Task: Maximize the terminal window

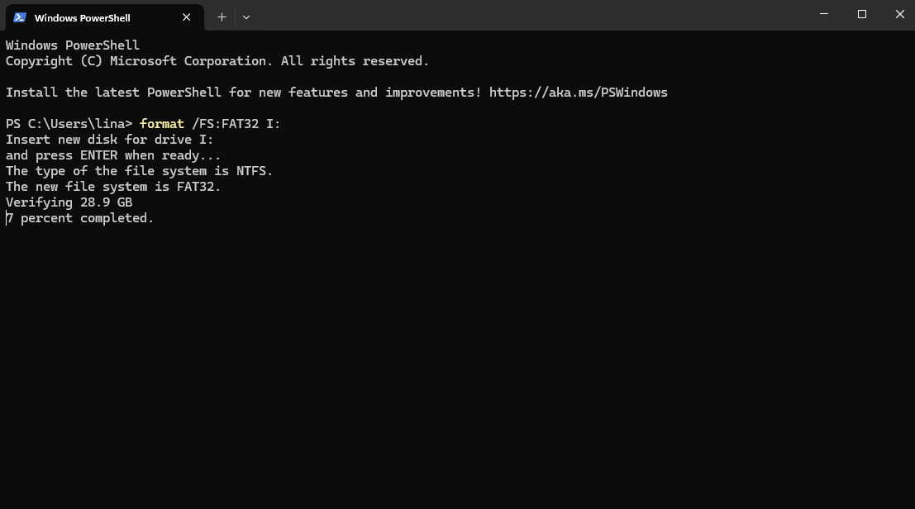Action: (x=862, y=14)
